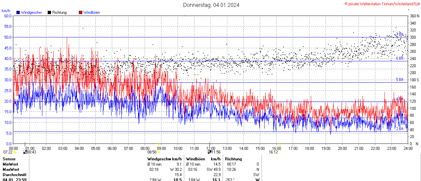Click the 2 Bft threshold label
Image resolution: width=421 pixels, height=181 pixels.
400,129
